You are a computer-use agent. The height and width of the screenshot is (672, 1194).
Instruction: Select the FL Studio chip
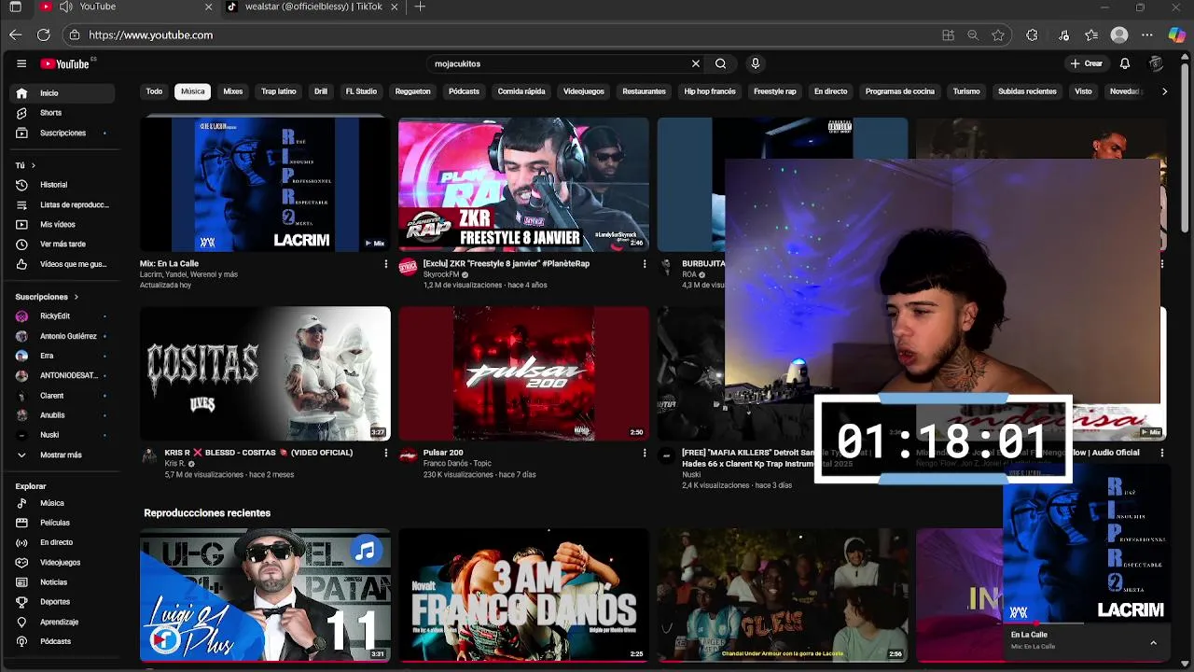[361, 91]
